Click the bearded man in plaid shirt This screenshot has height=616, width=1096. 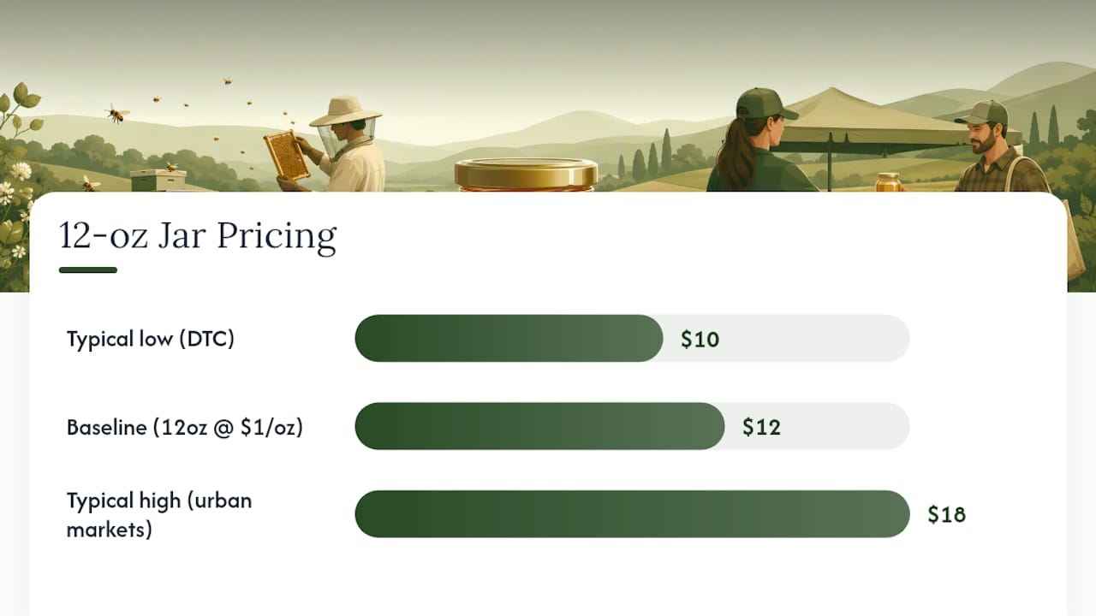pyautogui.click(x=996, y=146)
